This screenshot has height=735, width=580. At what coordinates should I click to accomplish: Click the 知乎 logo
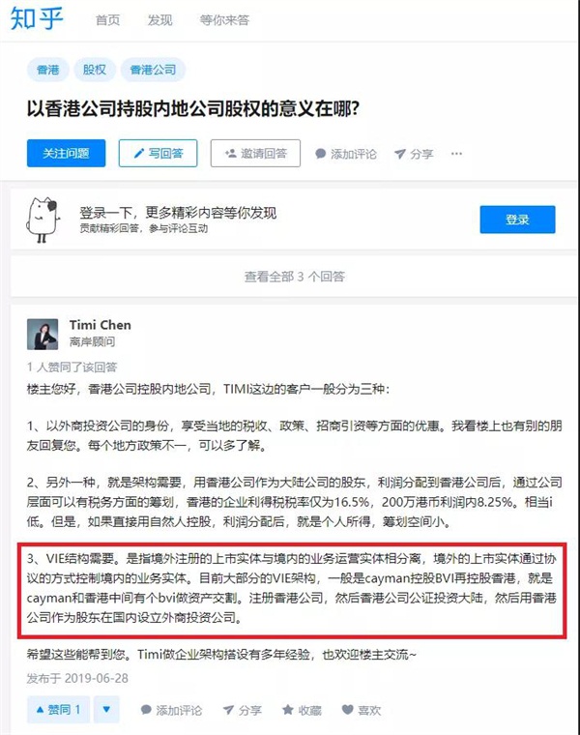37,19
